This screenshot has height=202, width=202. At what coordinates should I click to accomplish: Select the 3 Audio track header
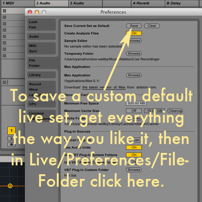85,3
